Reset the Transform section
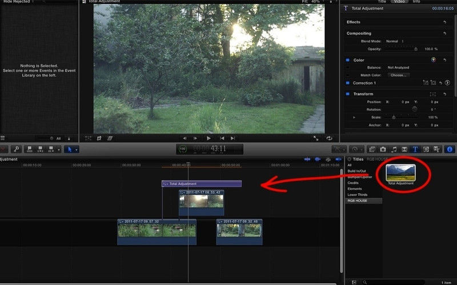Screen dimensions: 457x285 click(x=445, y=94)
